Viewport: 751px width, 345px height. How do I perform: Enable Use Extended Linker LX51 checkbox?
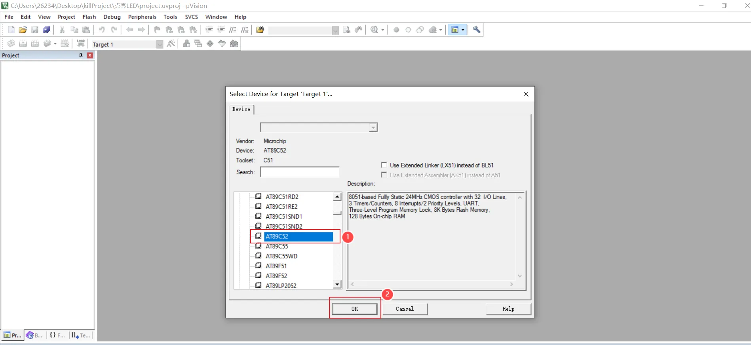[384, 165]
